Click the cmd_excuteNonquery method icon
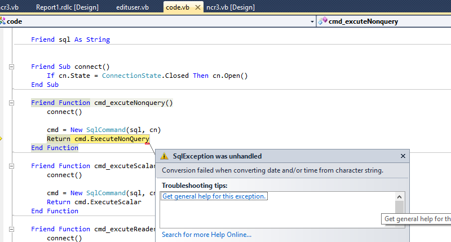Viewport: 451px width, 242px height. coord(322,21)
